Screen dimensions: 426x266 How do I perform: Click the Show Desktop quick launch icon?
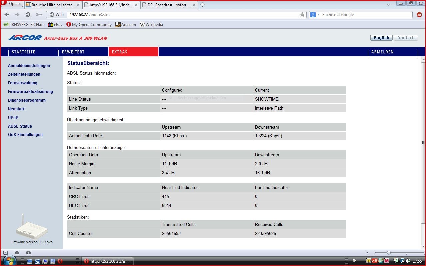(x=30, y=261)
